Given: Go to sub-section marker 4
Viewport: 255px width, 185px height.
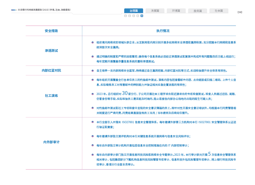Looking at the screenshot, I should pos(138,16).
